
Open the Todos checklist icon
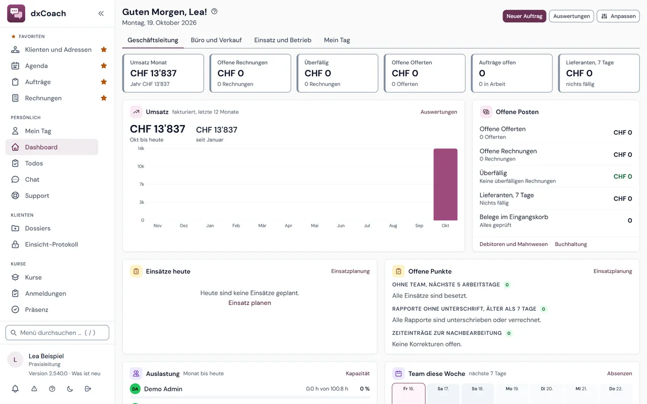15,163
